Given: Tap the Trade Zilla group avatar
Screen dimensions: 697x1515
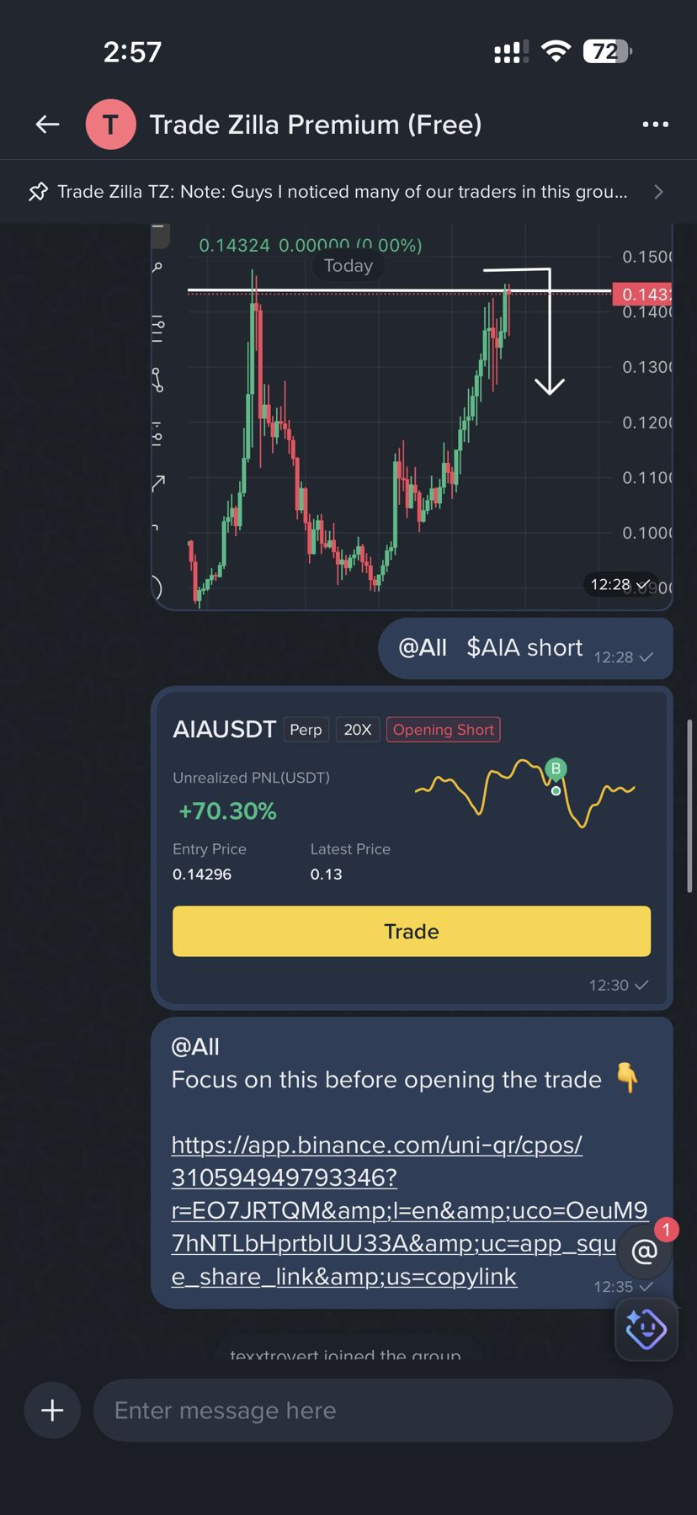Looking at the screenshot, I should coord(110,125).
